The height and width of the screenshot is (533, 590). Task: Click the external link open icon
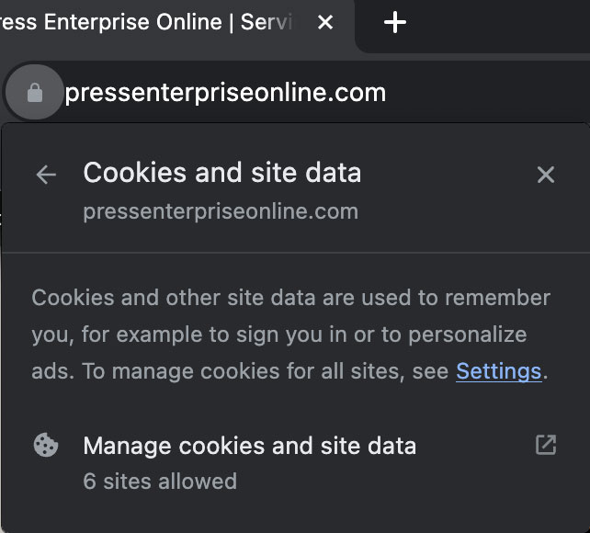coord(546,445)
